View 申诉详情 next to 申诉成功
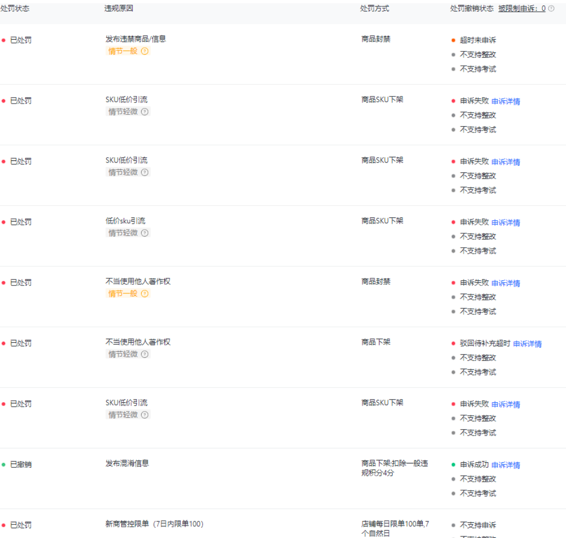The image size is (566, 538). [x=506, y=465]
